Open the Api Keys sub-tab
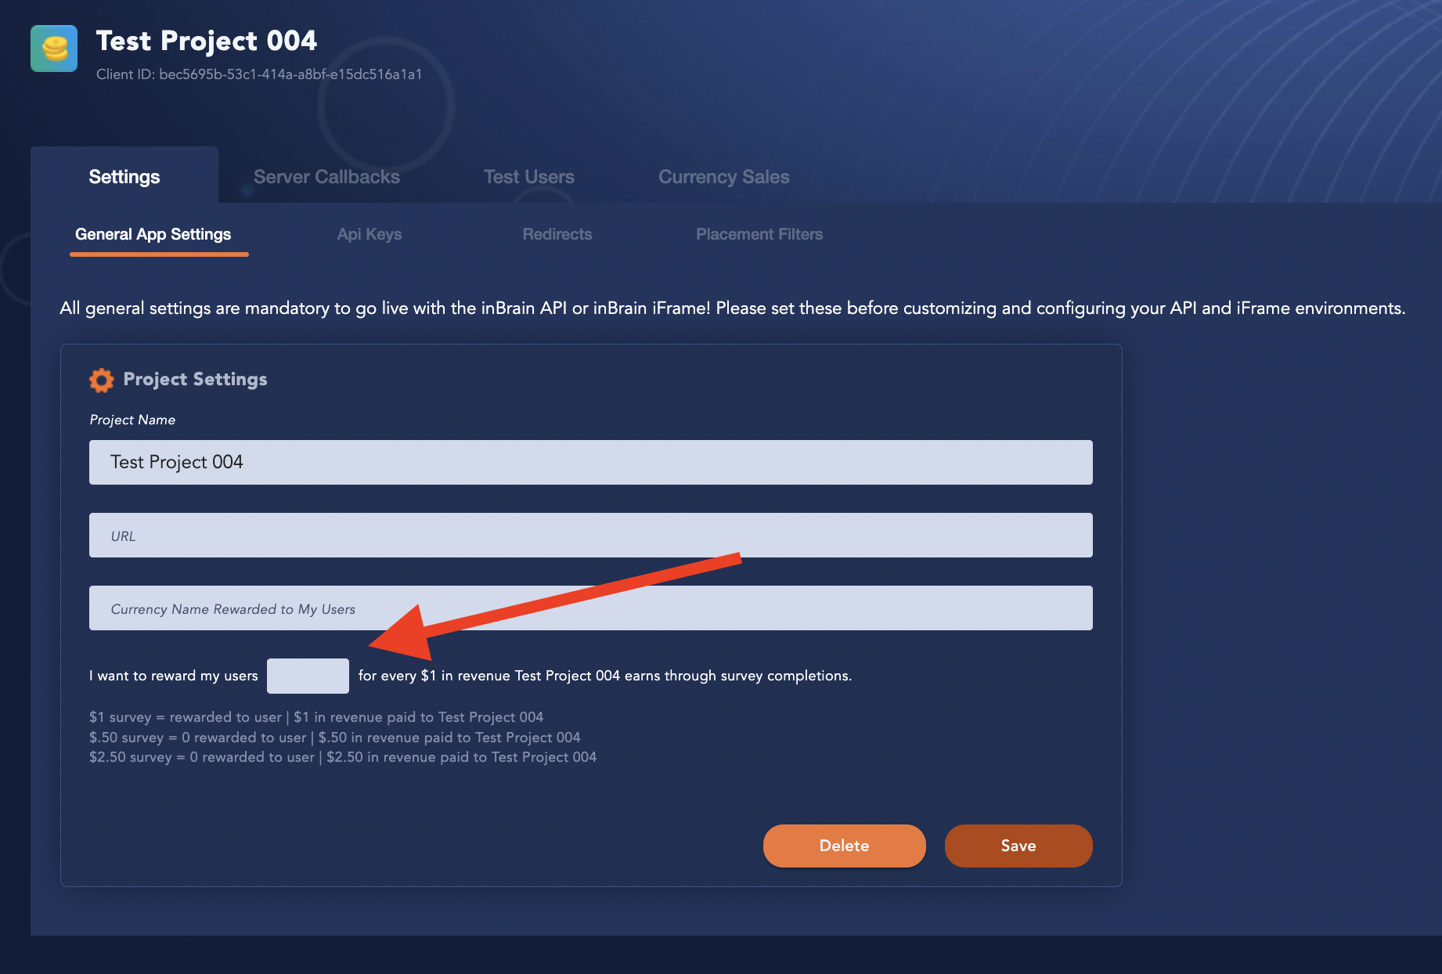Screen dimensions: 1442x974 click(x=370, y=234)
